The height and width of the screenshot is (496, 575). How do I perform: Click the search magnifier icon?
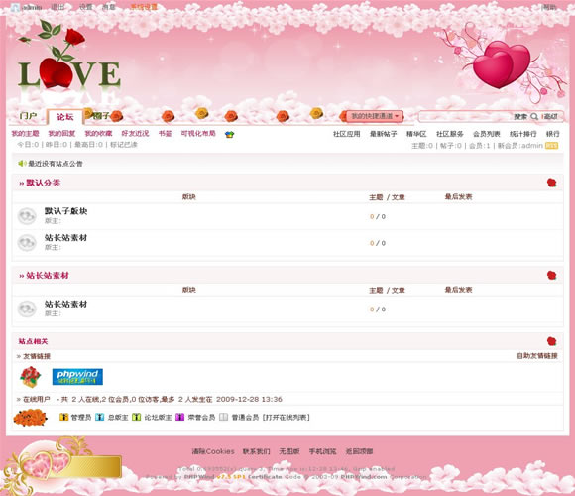click(x=534, y=116)
